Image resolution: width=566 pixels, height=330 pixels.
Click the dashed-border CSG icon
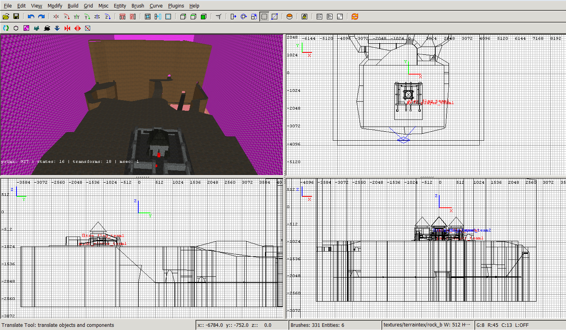pyautogui.click(x=168, y=17)
